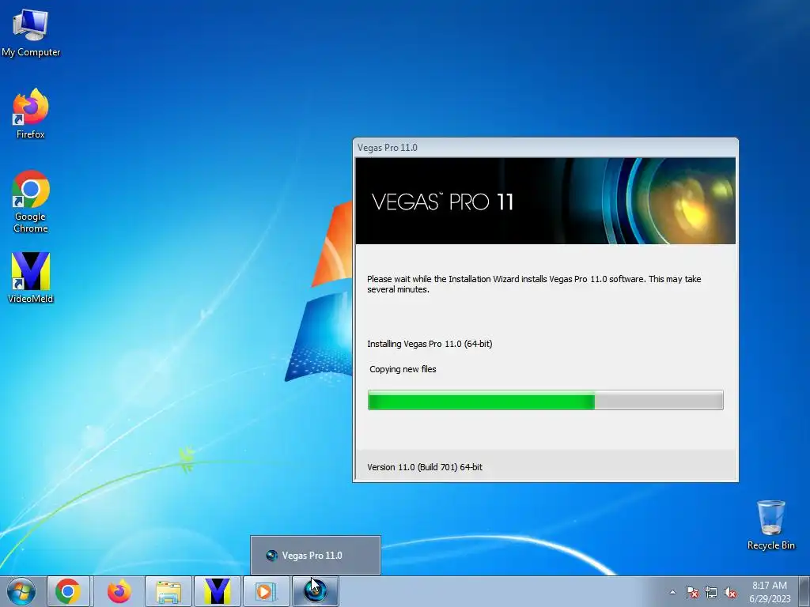The image size is (810, 607).
Task: Click the "Version 11.0 (Build 701) 64-bit" text
Action: pyautogui.click(x=425, y=467)
